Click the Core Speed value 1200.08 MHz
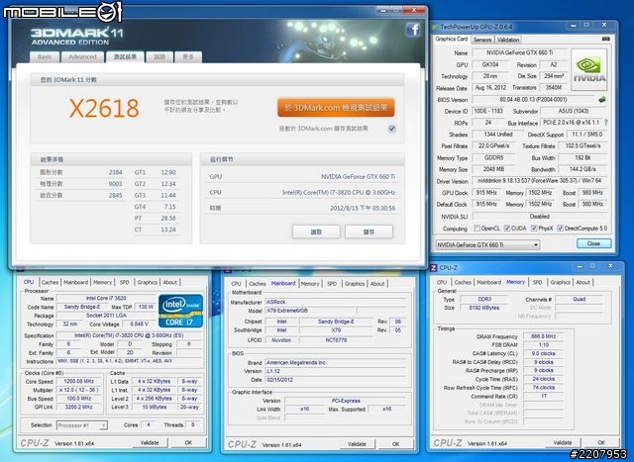The image size is (634, 462). coord(79,381)
